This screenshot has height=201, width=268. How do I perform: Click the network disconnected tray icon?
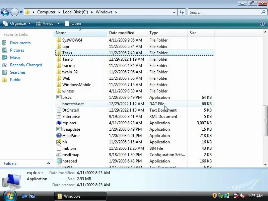(236, 196)
